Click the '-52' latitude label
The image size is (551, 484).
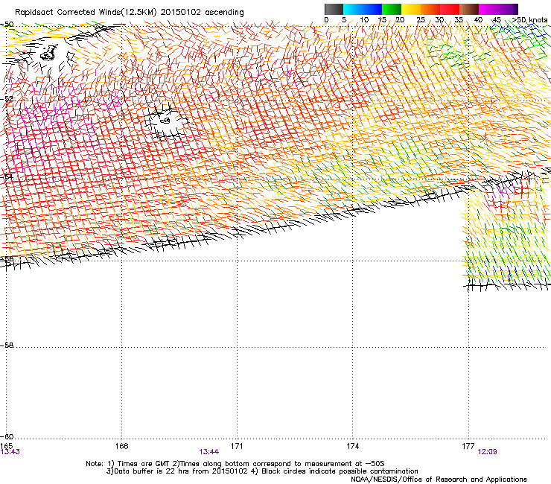pyautogui.click(x=7, y=99)
